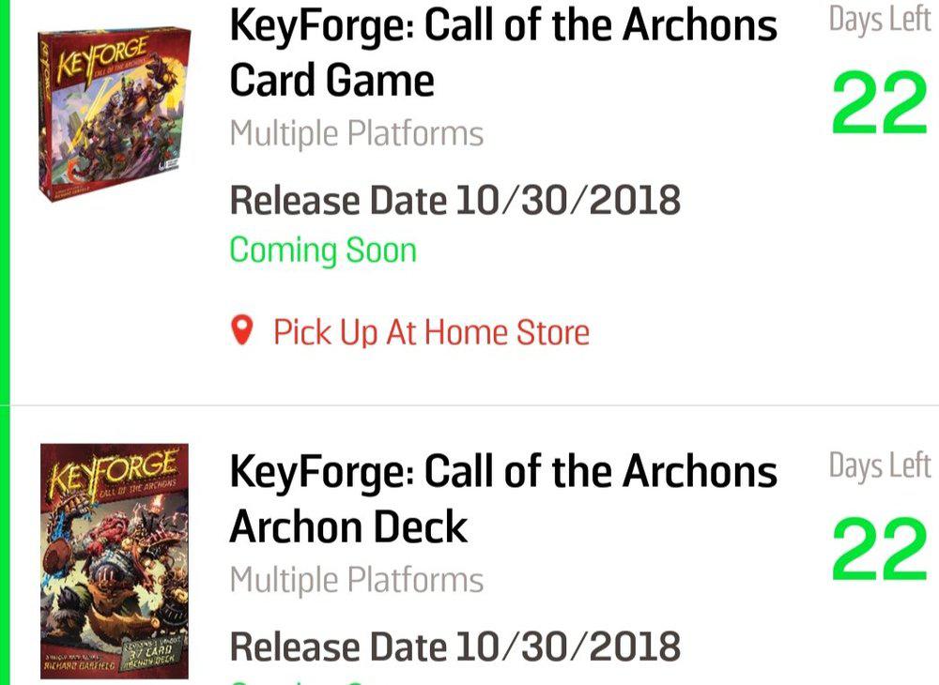Click the Days Left label for Card Game
Screen dimensions: 939x685
pos(879,21)
